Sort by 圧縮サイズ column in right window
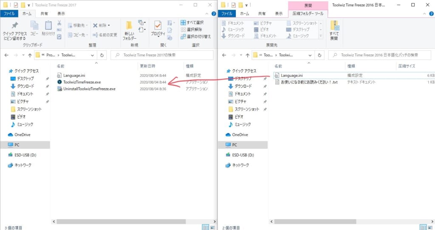435x230 pixels. (x=407, y=66)
